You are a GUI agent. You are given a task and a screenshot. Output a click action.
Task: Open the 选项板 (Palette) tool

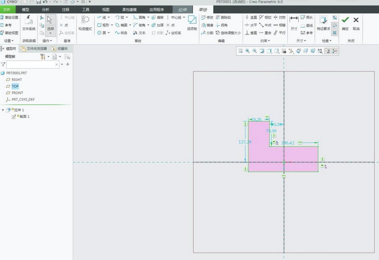[192, 23]
